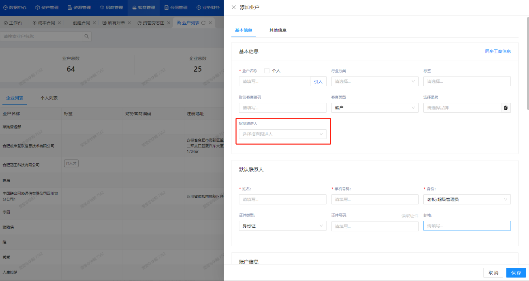Close the 业户列表 tab
The width and height of the screenshot is (529, 281).
pos(211,23)
